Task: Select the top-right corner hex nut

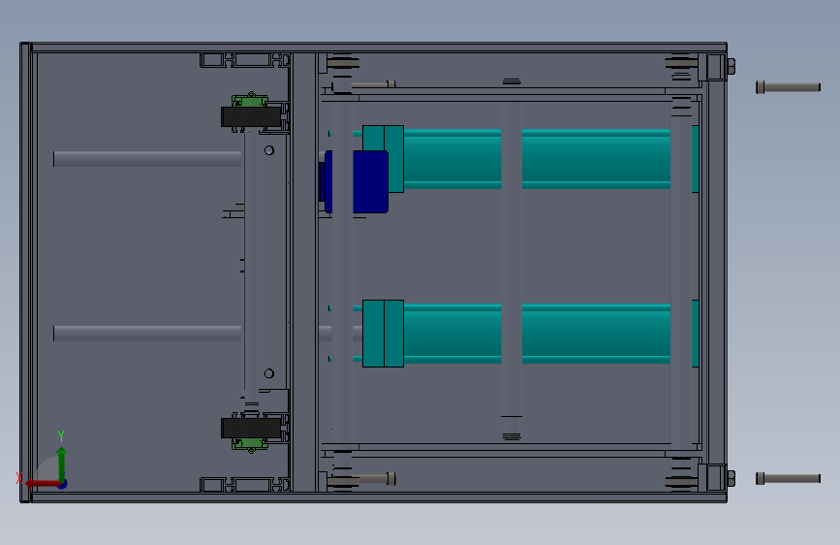Action: click(x=731, y=67)
